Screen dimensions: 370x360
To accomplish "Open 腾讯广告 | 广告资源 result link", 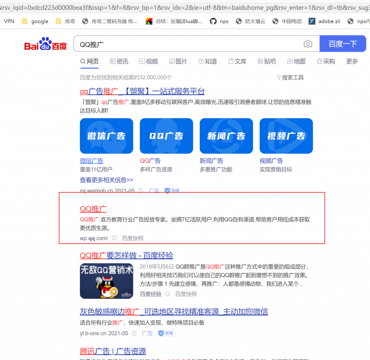I will [x=113, y=351].
